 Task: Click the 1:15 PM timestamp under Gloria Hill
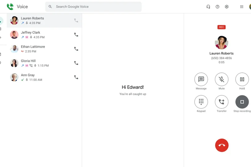click(43, 66)
